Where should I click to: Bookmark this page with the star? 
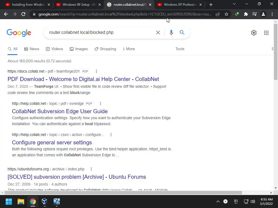point(226,14)
